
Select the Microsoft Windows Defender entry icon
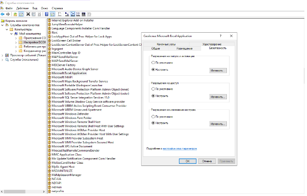[x=49, y=114]
